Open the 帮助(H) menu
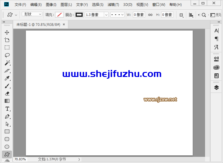 coord(176,5)
